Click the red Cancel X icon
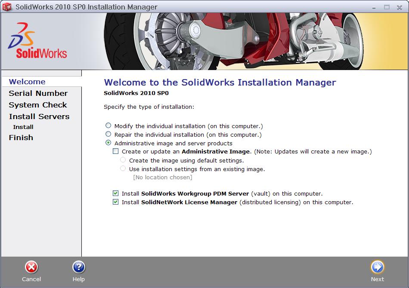 31,267
